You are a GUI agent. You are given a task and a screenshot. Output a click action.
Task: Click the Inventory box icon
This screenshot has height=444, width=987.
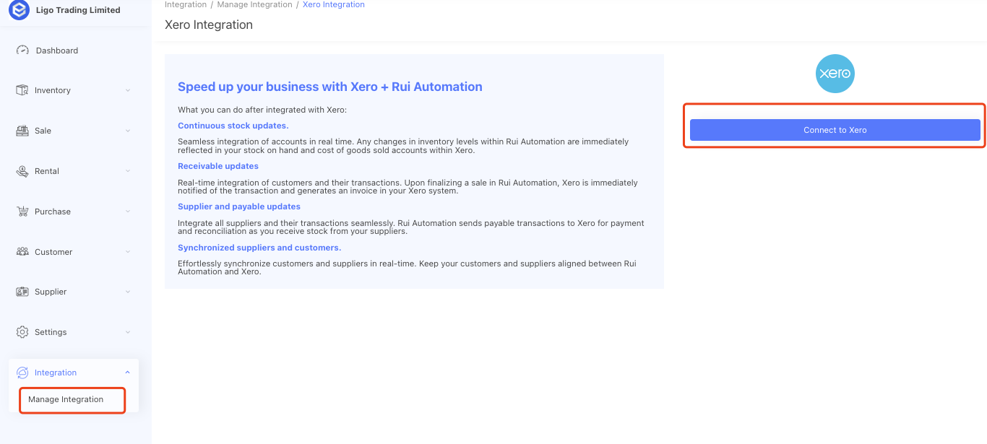pyautogui.click(x=22, y=90)
